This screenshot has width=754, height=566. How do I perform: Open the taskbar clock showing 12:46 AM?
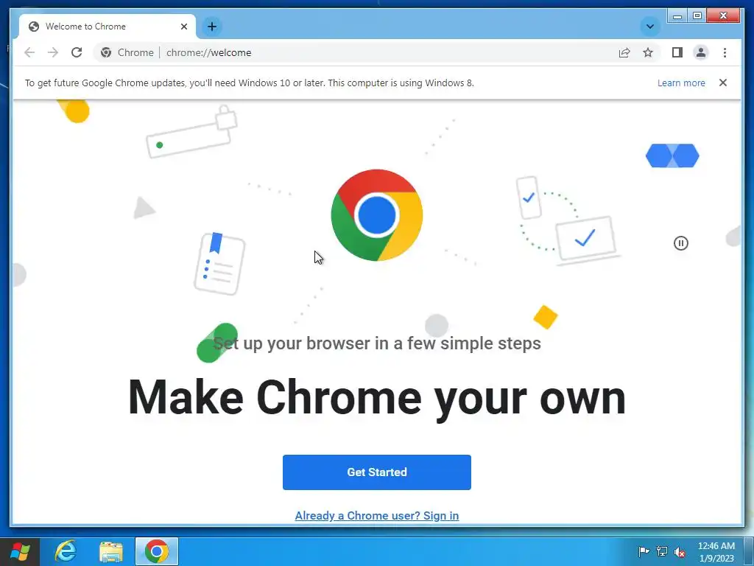coord(716,551)
